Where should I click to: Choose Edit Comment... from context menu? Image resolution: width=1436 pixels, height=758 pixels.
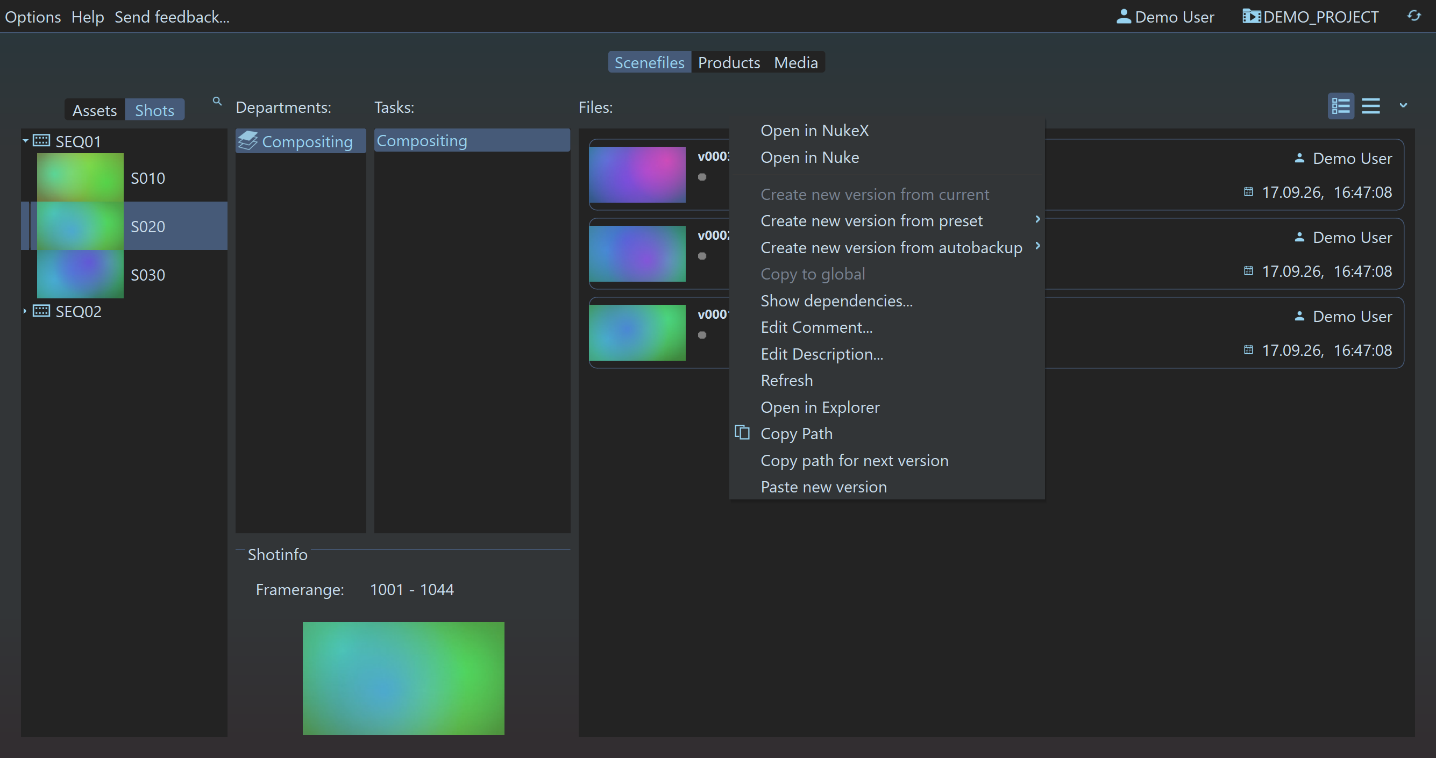coord(886,327)
